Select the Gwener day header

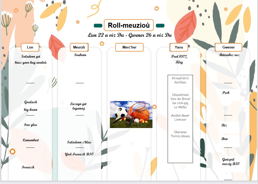[x=228, y=47]
